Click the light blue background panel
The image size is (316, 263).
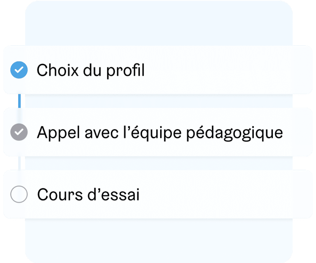coord(158,25)
